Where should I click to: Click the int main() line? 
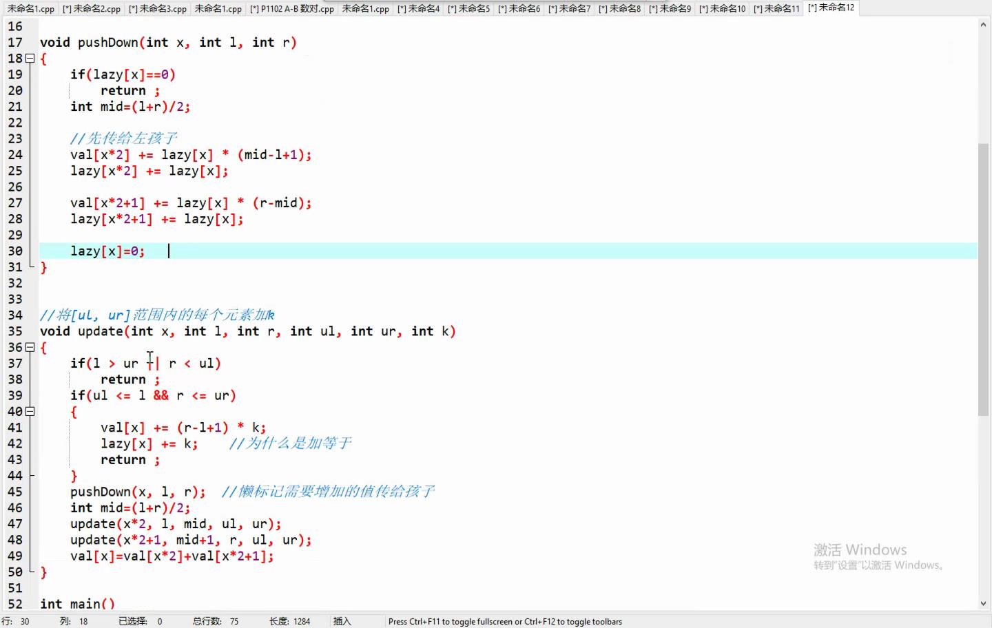coord(77,604)
